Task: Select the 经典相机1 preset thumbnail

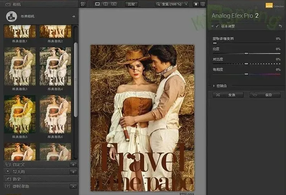Action: point(20,32)
